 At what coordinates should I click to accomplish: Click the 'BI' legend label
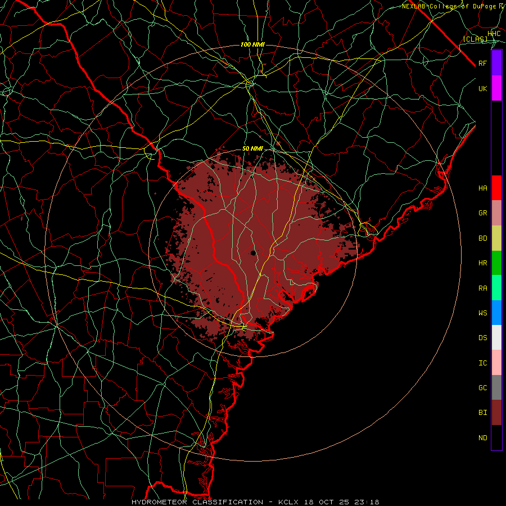click(x=482, y=413)
